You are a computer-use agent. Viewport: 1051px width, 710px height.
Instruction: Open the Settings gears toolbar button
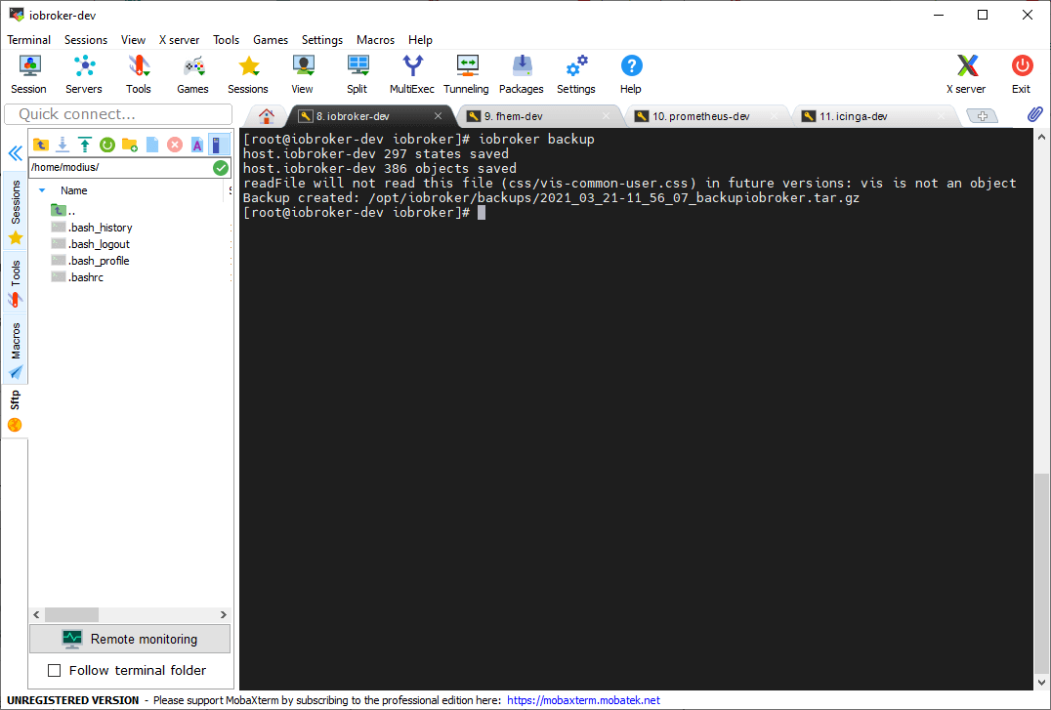(x=576, y=74)
